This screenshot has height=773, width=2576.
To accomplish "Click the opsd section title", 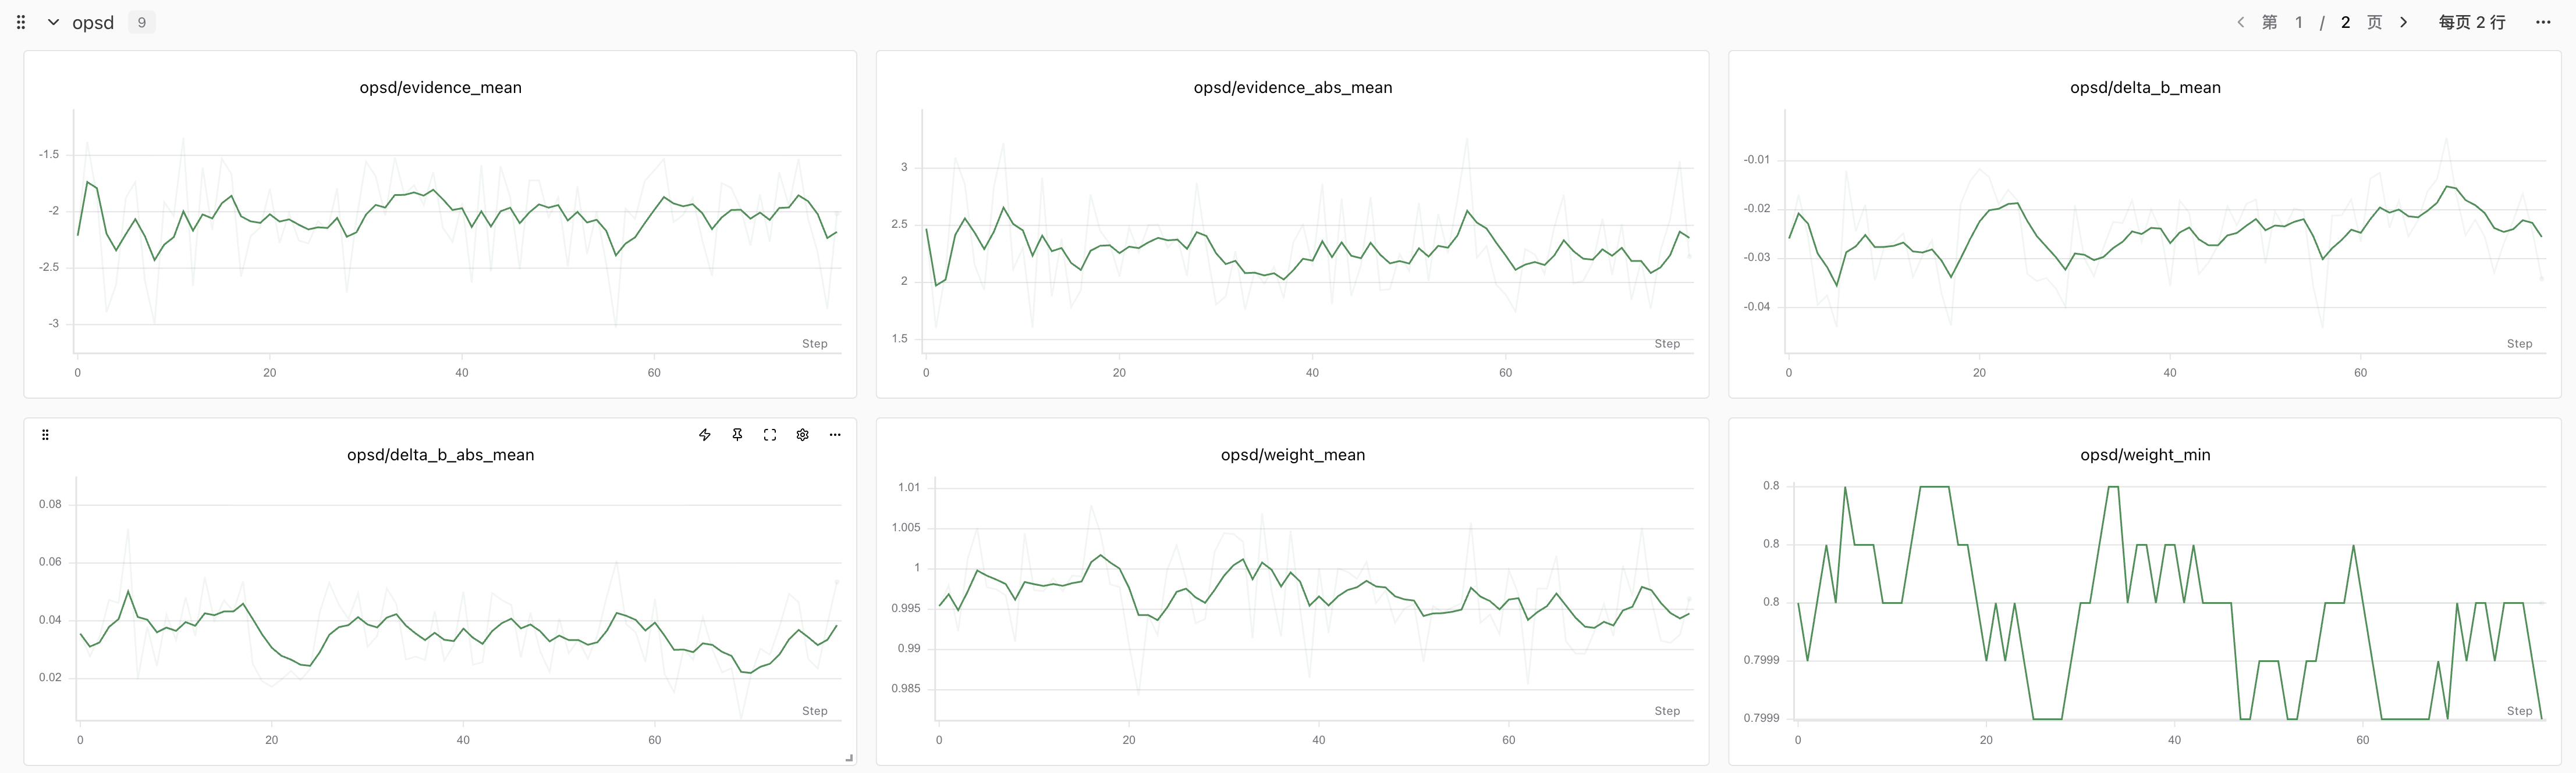I will (93, 22).
